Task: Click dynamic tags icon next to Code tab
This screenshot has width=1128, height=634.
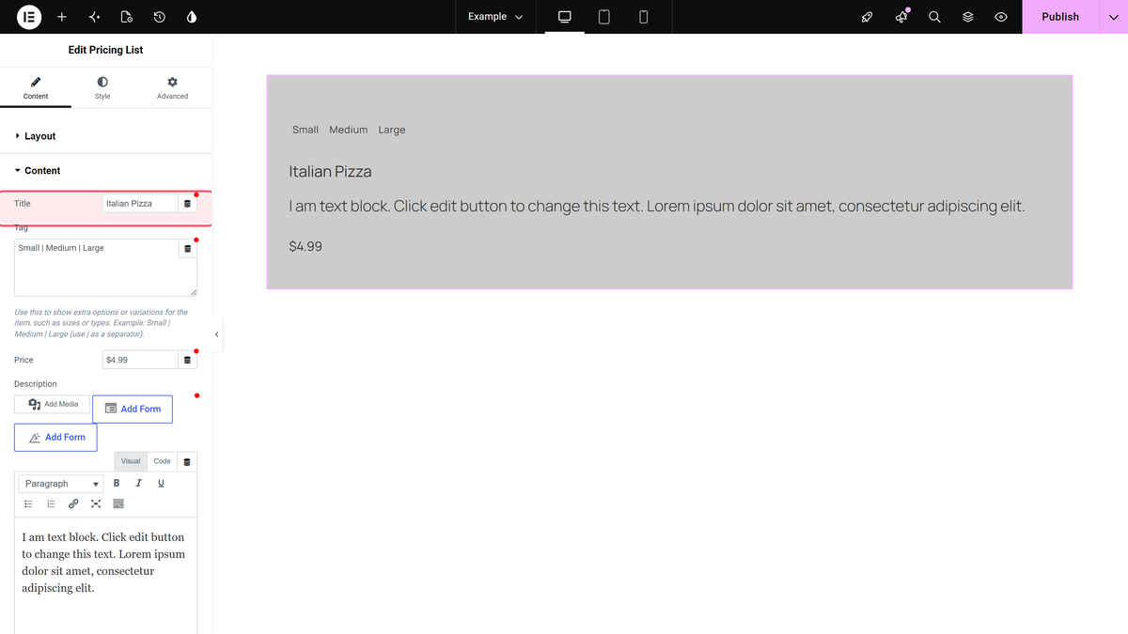Action: click(x=187, y=461)
